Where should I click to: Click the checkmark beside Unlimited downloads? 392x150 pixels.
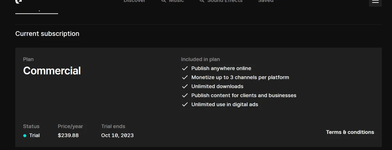pyautogui.click(x=185, y=86)
